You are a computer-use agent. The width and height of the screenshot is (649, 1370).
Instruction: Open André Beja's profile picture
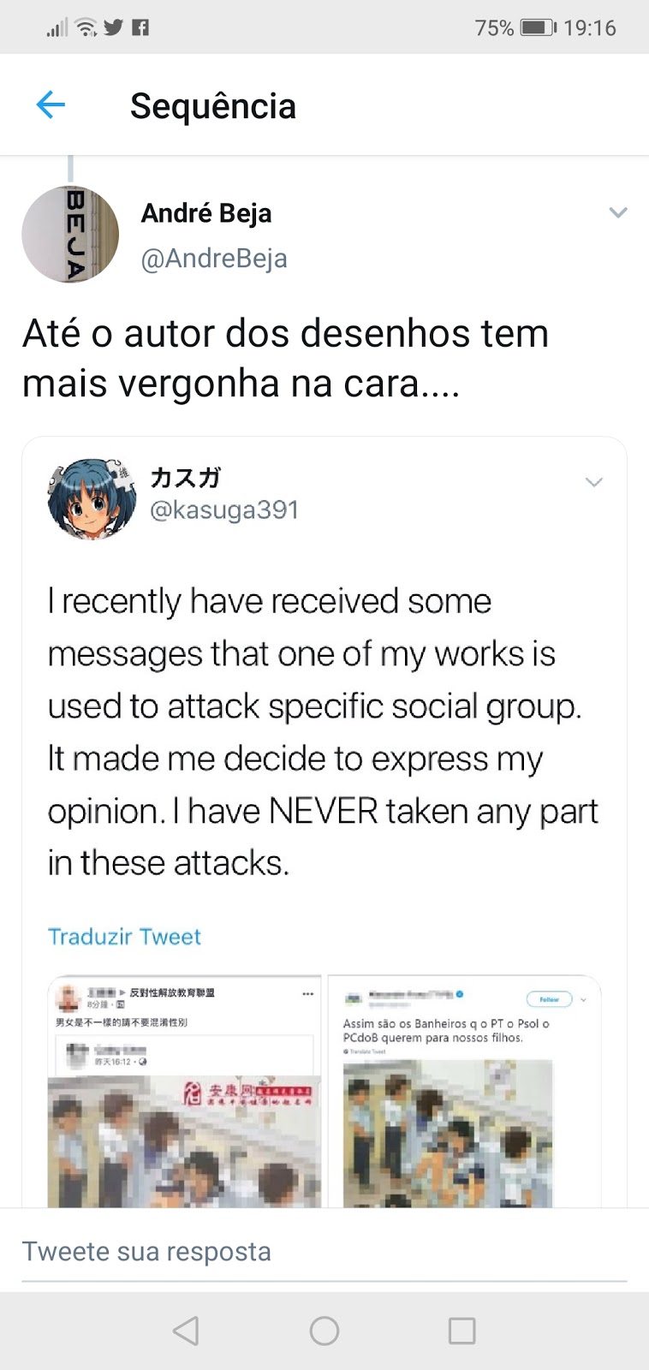click(70, 234)
